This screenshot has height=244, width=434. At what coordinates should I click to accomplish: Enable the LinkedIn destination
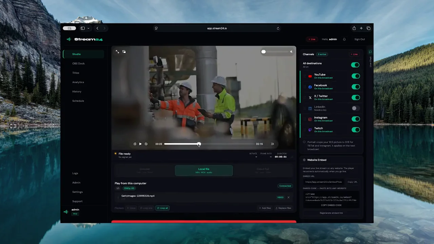tap(356, 108)
